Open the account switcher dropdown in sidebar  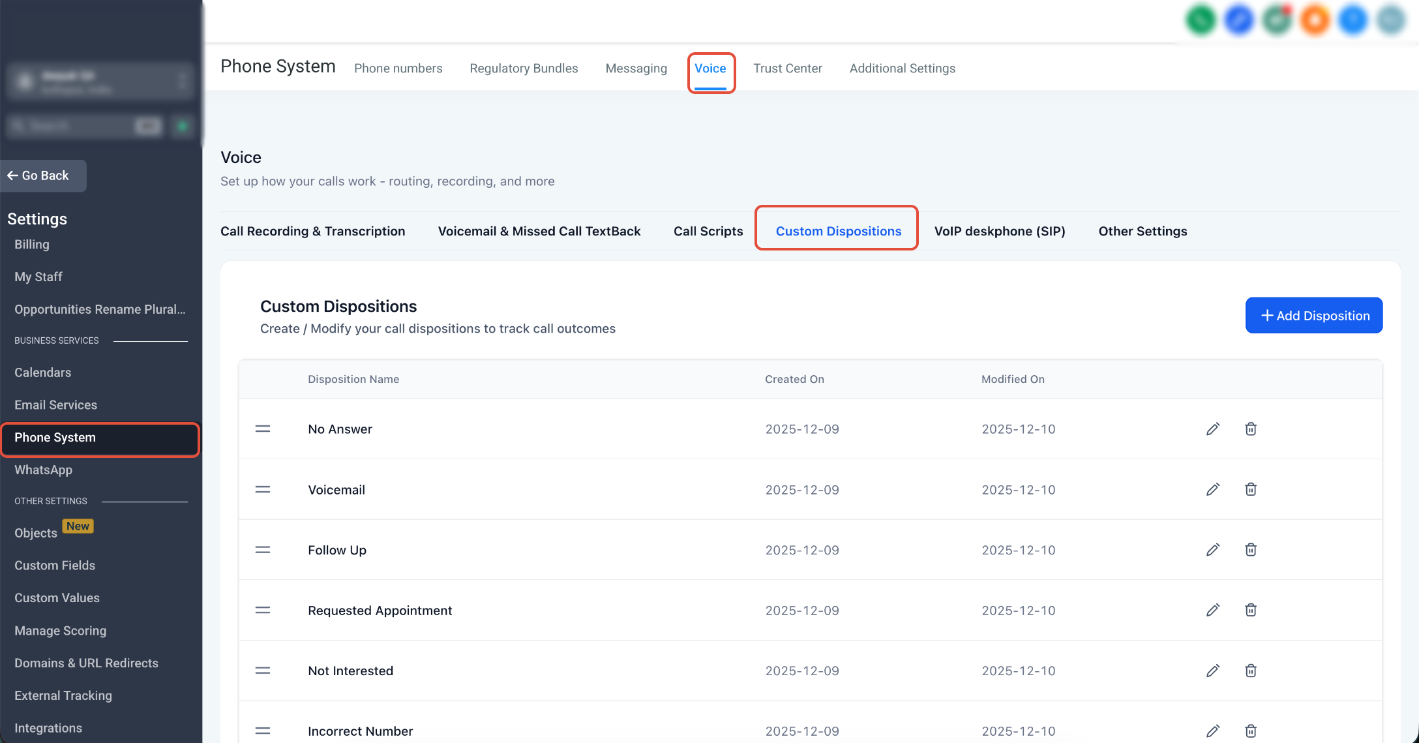tap(100, 82)
